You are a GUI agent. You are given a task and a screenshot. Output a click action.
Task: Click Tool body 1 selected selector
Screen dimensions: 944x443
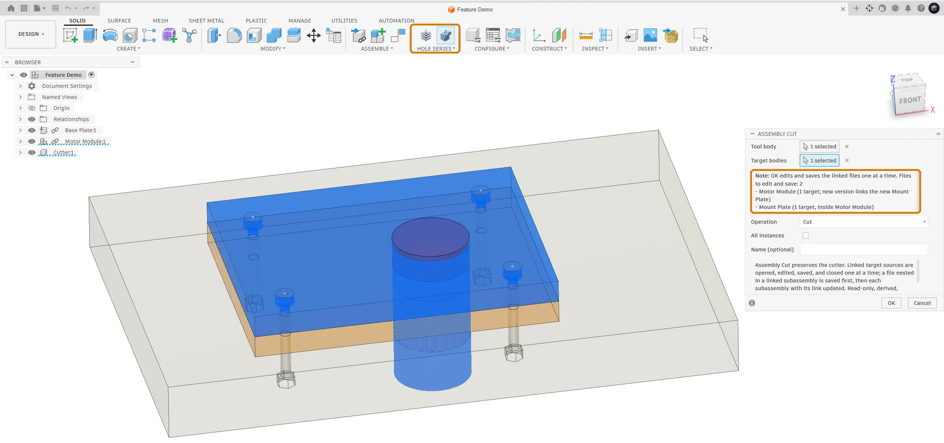coord(819,147)
